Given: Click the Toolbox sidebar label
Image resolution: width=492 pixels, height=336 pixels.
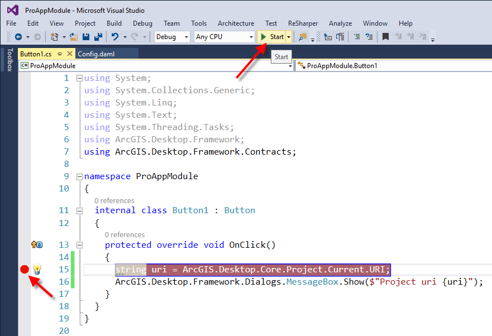Looking at the screenshot, I should [11, 59].
